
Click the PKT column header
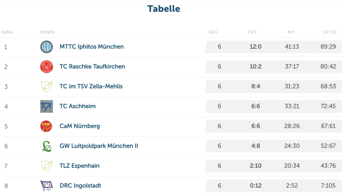tap(252, 32)
